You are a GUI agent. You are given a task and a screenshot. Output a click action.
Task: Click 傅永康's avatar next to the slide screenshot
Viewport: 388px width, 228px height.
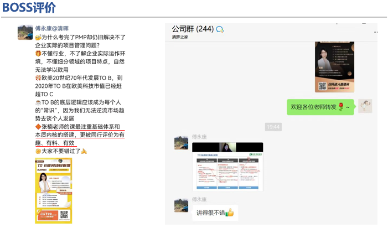pos(181,143)
